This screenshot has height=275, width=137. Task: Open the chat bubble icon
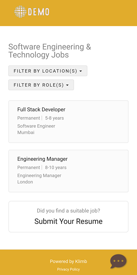118,261
